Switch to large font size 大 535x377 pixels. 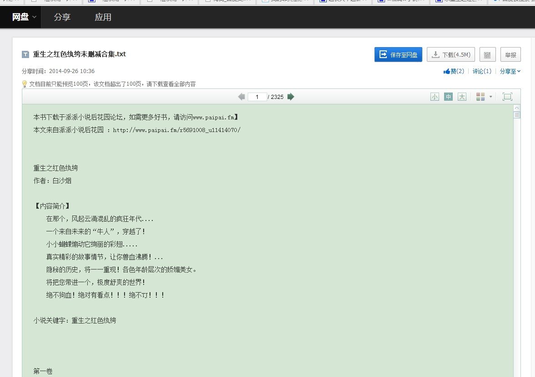point(462,96)
